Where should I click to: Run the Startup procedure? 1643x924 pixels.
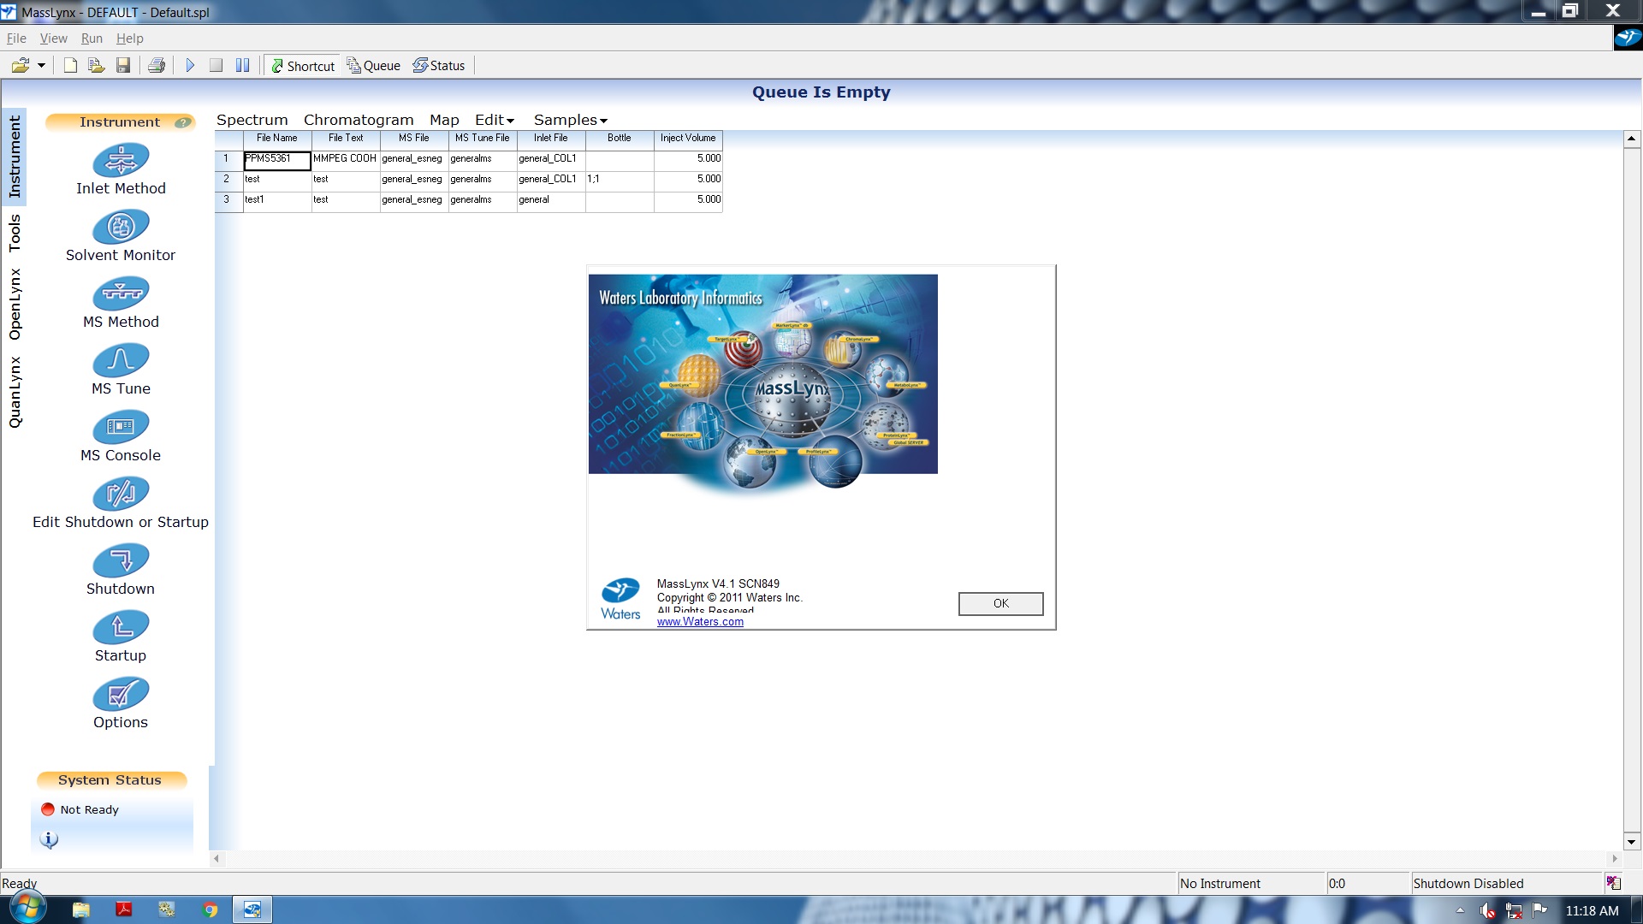point(121,627)
